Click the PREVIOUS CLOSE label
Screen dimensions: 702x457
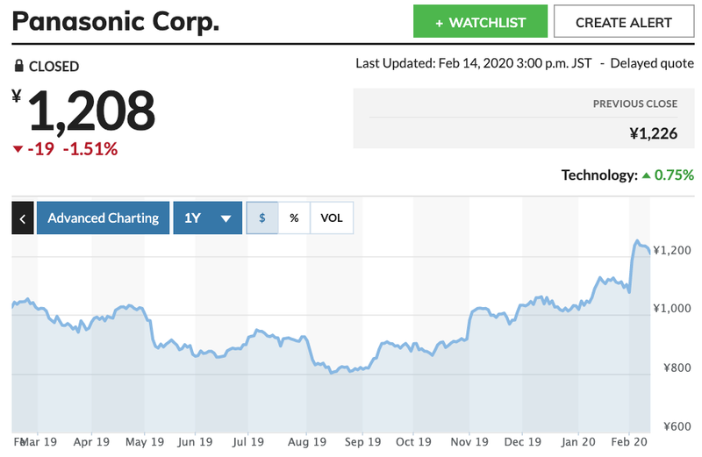[x=635, y=104]
